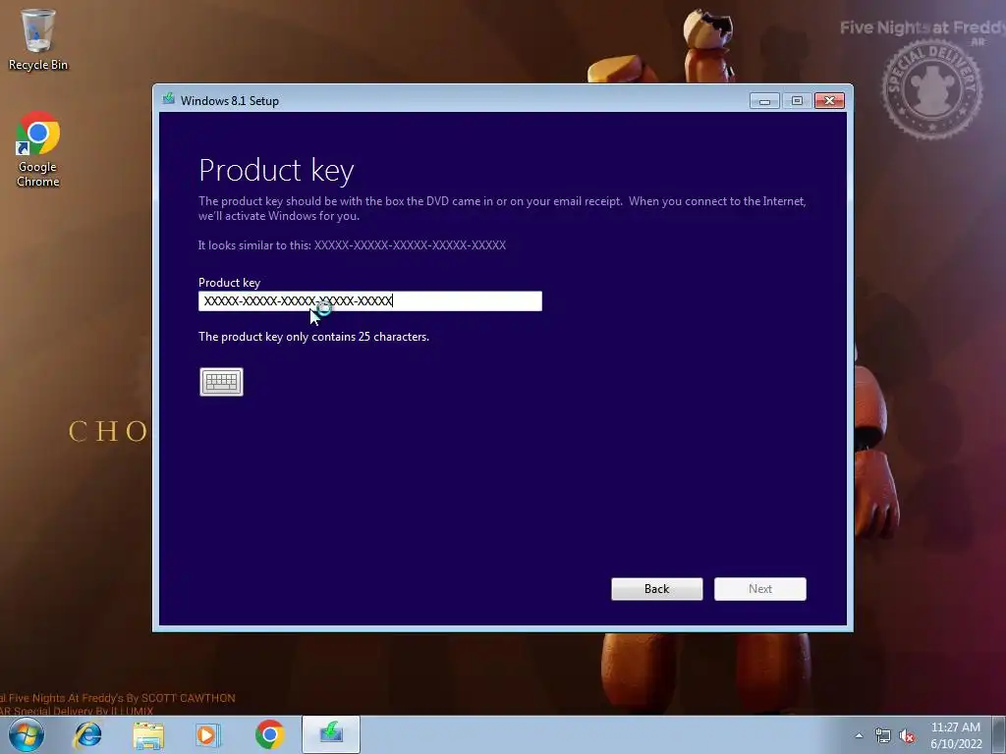Minimize the Windows 8.1 Setup window
The width and height of the screenshot is (1006, 754).
tap(764, 101)
